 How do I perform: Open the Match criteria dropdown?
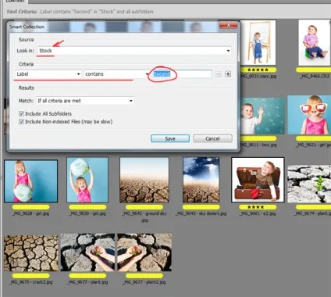tap(85, 101)
